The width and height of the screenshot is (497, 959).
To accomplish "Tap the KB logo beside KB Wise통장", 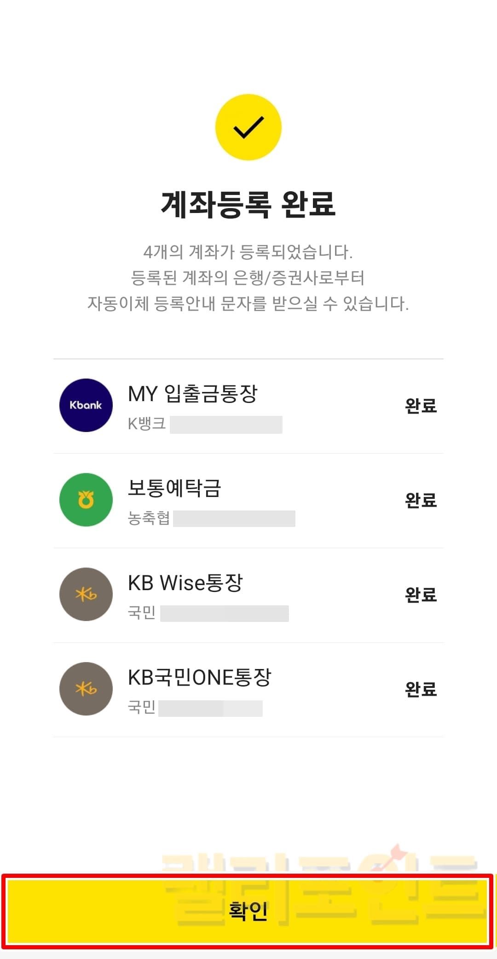I will click(x=86, y=594).
